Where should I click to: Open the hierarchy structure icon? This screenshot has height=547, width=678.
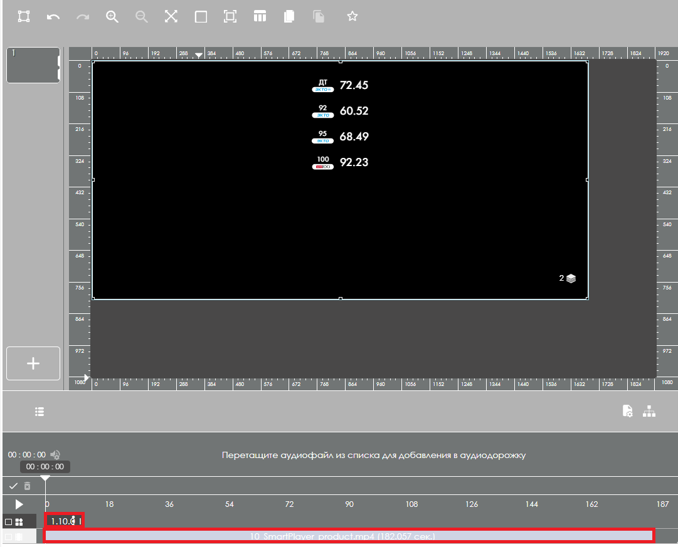(x=649, y=411)
